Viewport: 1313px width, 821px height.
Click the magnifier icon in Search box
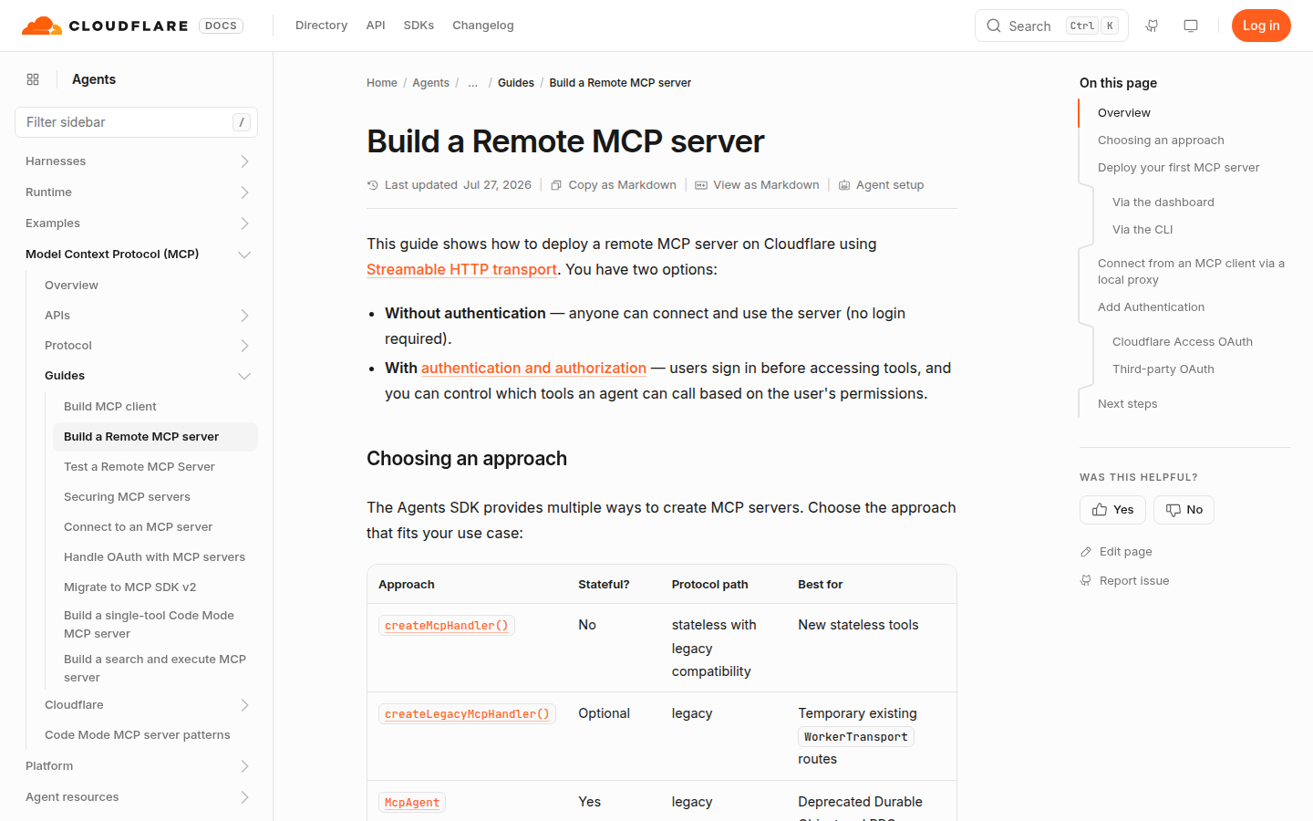click(x=994, y=26)
